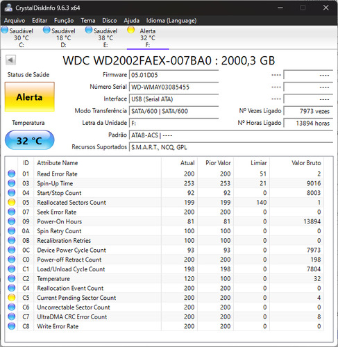Click the blue status icon for Seek Error Rate
Viewport: 338px width, 347px height.
tap(12, 212)
